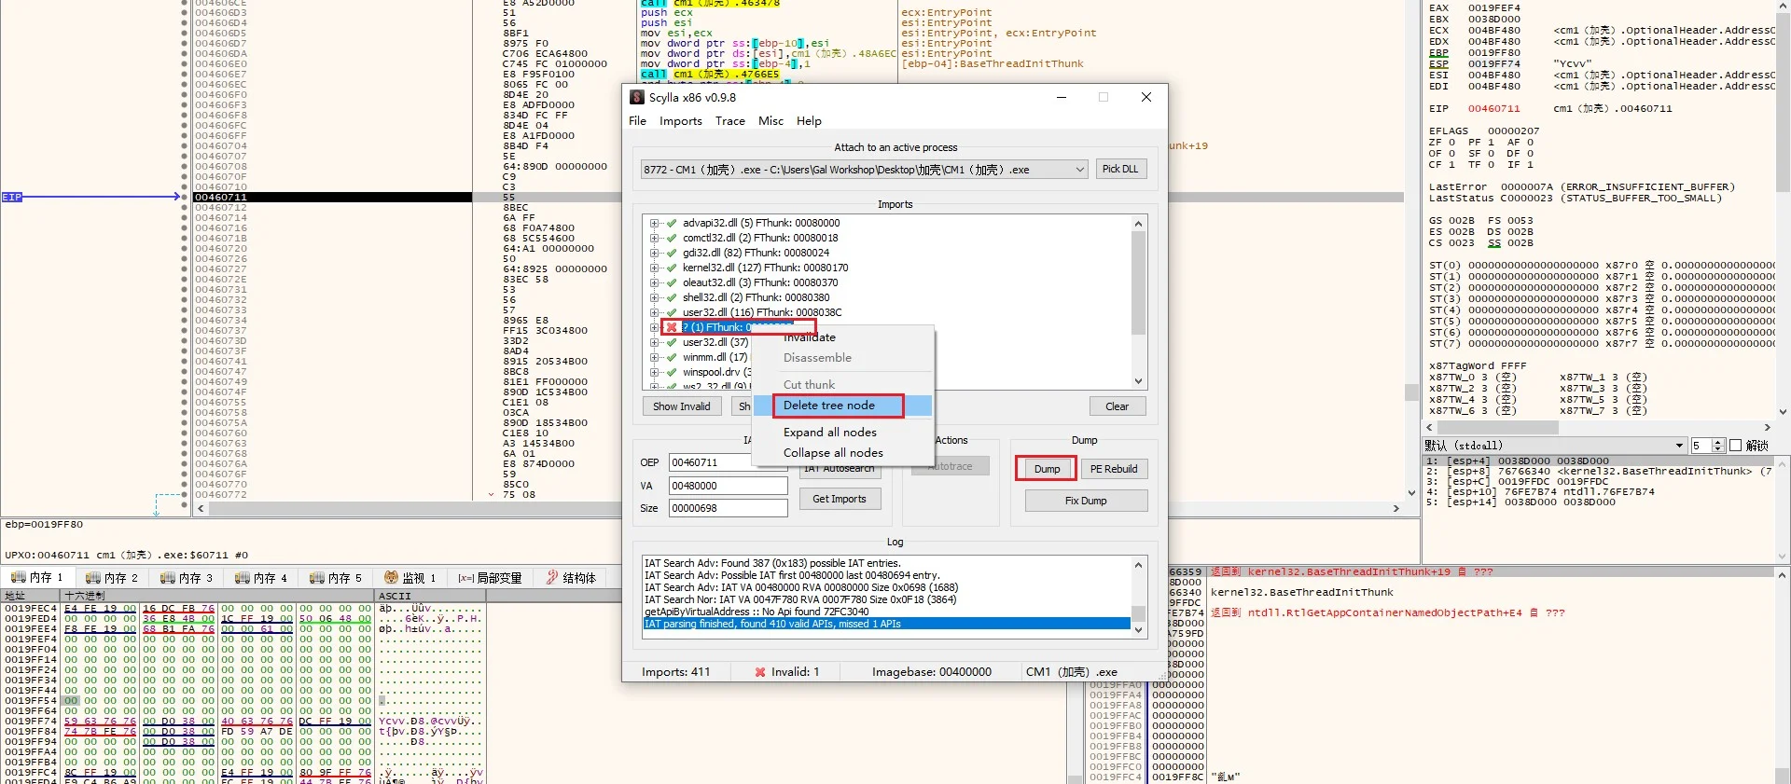
Task: Click the Pick DLL button
Action: coord(1119,170)
